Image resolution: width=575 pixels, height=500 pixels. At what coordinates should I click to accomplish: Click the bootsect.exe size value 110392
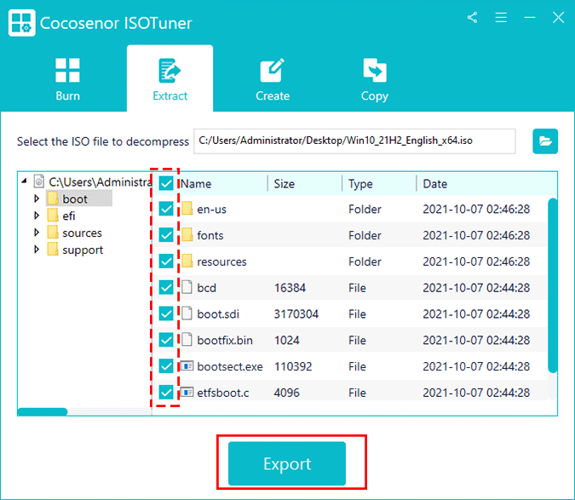pos(293,366)
